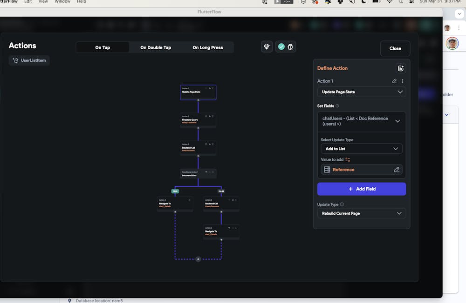Add action after Update Page State node

pos(198,100)
